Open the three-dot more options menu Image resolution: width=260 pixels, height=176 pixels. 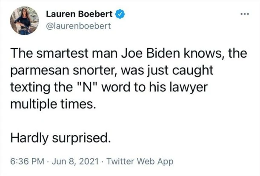tap(245, 14)
